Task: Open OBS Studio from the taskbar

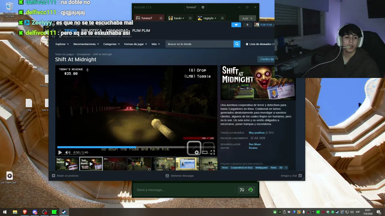Action: 45,212
